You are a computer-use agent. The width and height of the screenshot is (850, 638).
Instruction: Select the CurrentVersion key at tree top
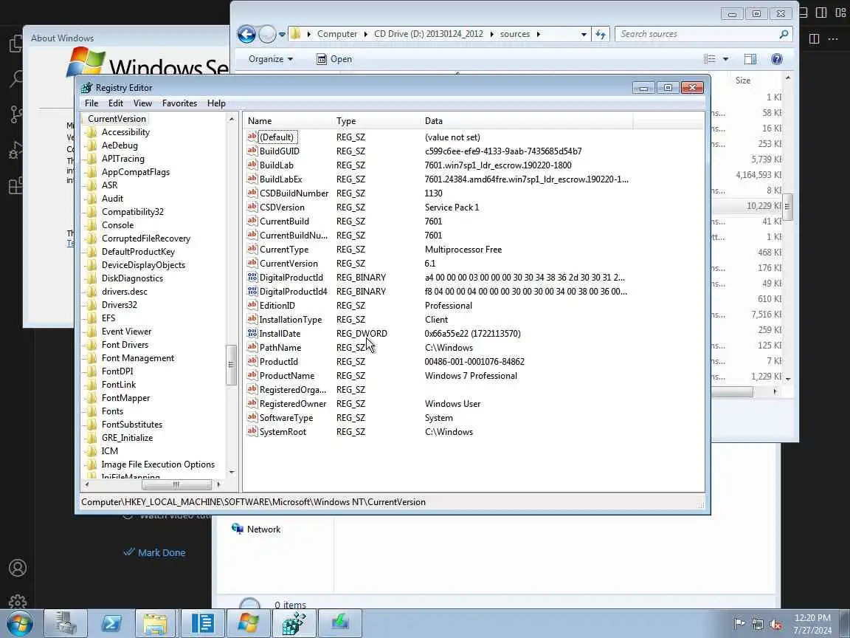pos(117,119)
